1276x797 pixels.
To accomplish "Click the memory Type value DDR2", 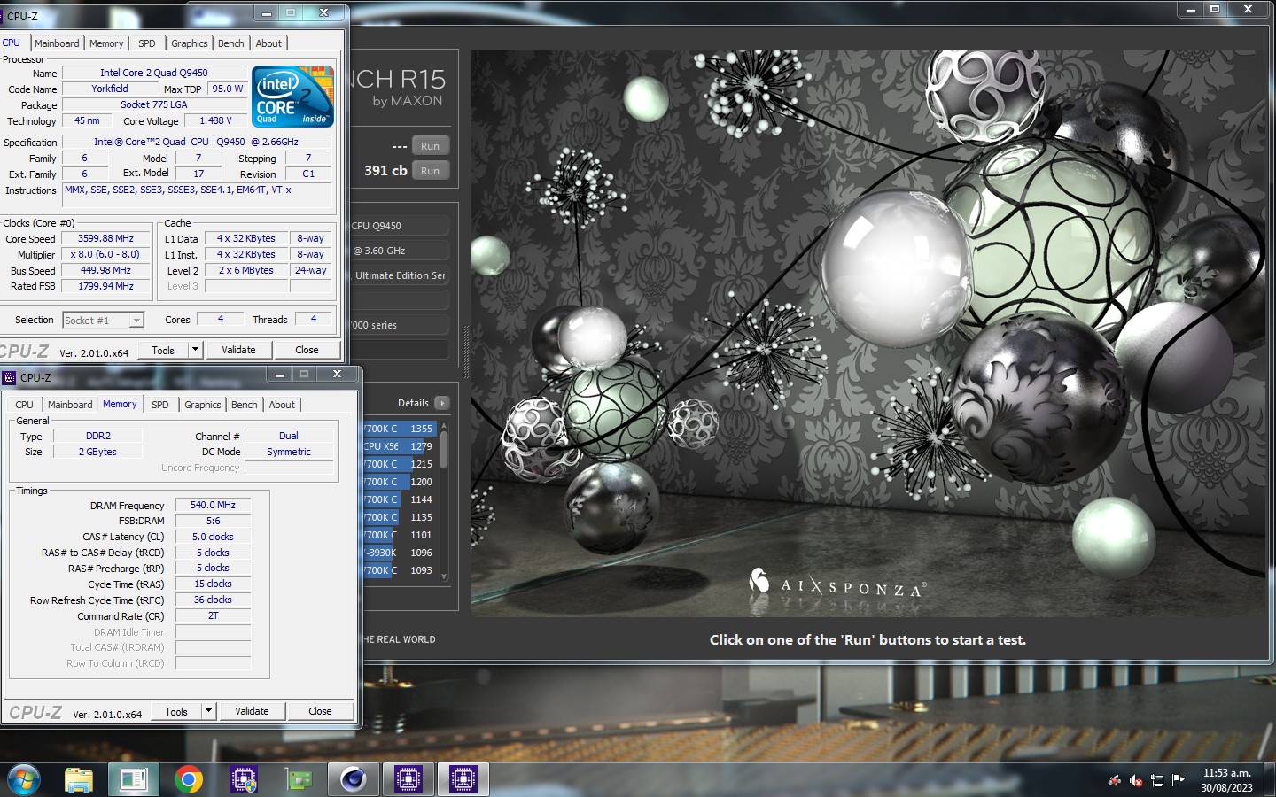I will 97,436.
